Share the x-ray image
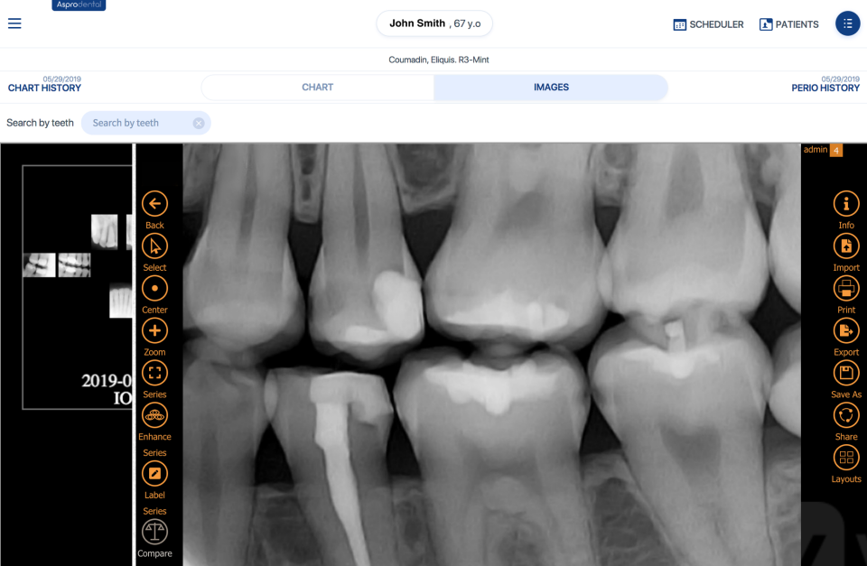This screenshot has height=566, width=867. (x=846, y=415)
